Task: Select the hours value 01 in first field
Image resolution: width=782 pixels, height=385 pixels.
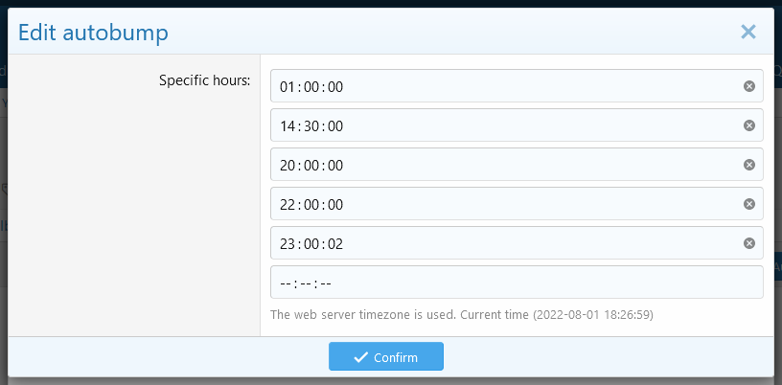Action: point(287,87)
